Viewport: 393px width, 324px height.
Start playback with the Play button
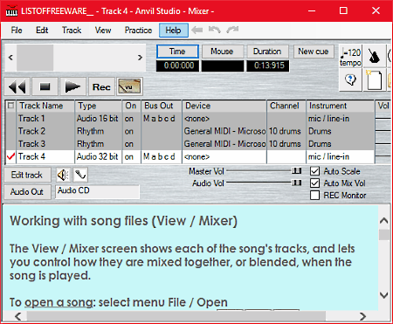coord(72,86)
